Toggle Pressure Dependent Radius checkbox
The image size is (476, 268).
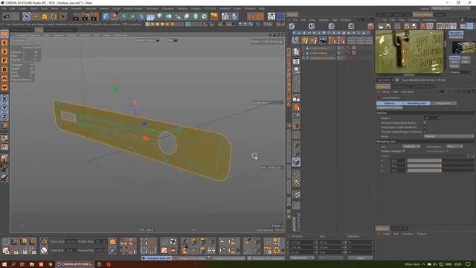[x=425, y=123]
